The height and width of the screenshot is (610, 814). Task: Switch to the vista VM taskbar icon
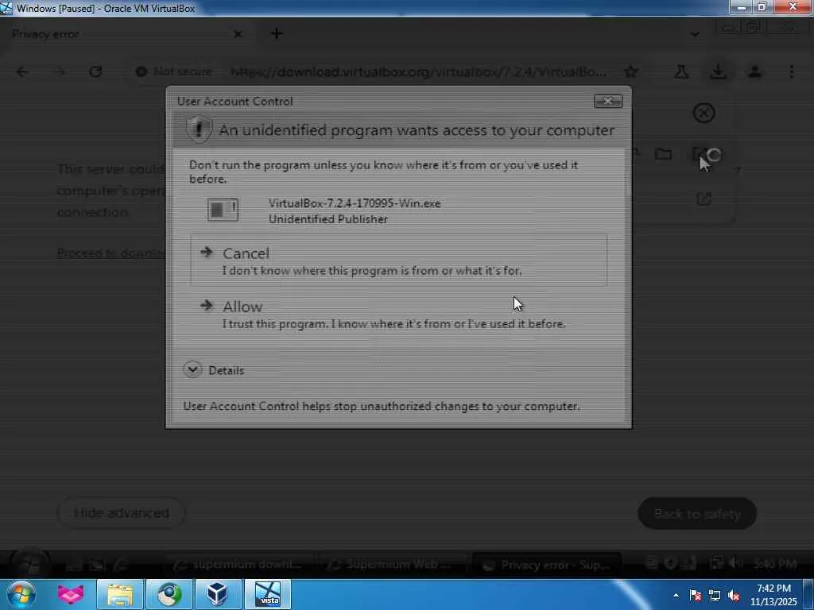[268, 594]
